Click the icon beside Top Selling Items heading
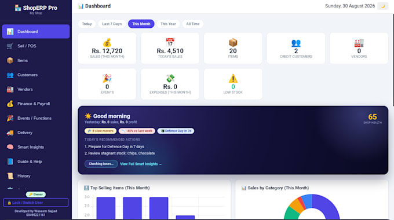The height and width of the screenshot is (220, 394). pyautogui.click(x=86, y=188)
